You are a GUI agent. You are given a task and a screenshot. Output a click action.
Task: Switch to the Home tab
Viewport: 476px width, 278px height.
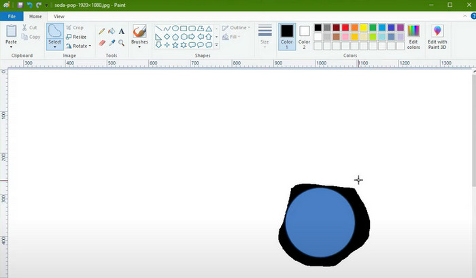point(35,16)
